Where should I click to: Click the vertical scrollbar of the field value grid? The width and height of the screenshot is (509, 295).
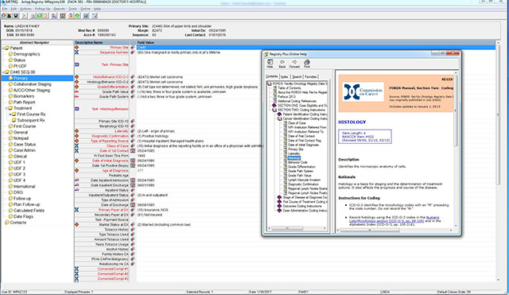[x=499, y=162]
